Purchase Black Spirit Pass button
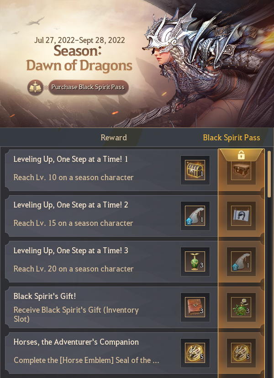 [x=88, y=87]
